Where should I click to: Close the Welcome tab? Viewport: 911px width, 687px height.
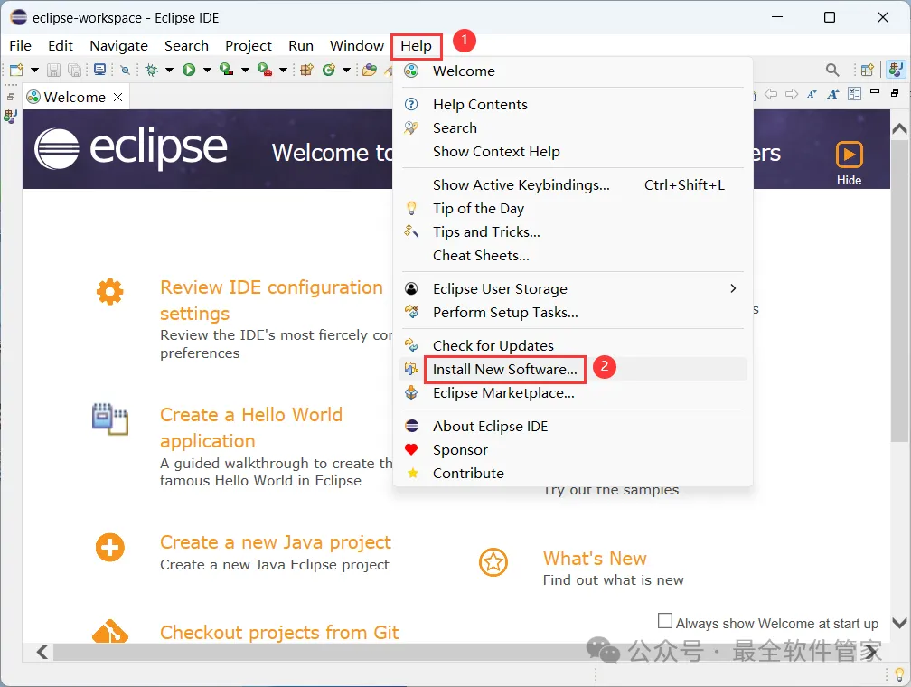click(117, 97)
